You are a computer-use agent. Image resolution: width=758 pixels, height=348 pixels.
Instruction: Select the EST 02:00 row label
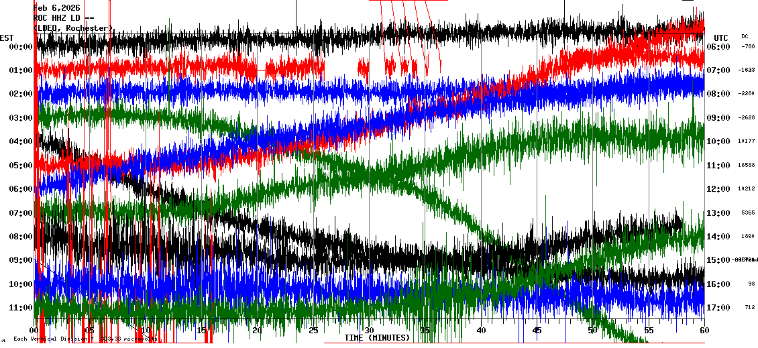[x=21, y=94]
